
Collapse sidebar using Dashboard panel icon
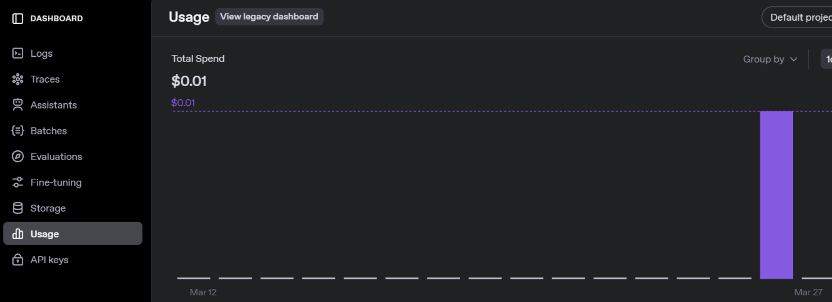coord(18,18)
